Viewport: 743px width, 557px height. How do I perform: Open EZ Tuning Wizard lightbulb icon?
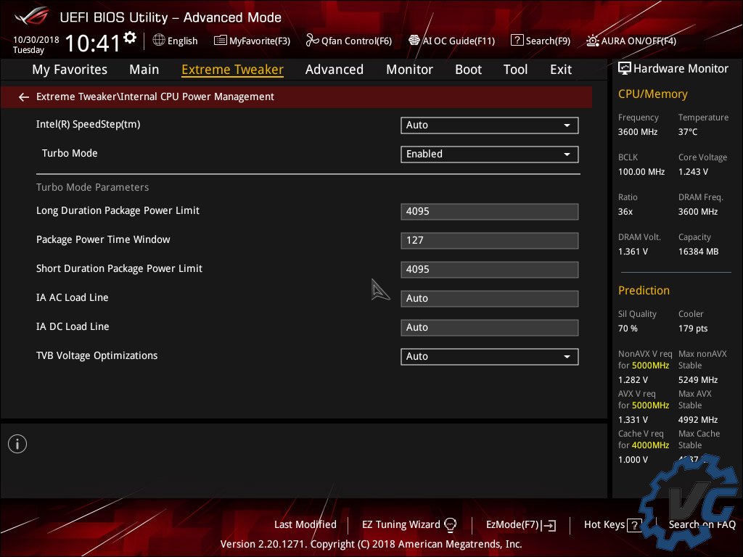pyautogui.click(x=450, y=524)
